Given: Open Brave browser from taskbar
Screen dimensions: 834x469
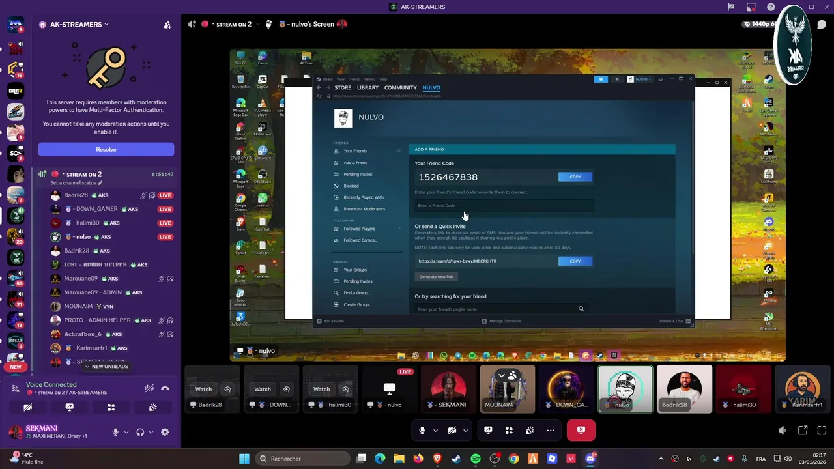Looking at the screenshot, I should click(x=437, y=459).
